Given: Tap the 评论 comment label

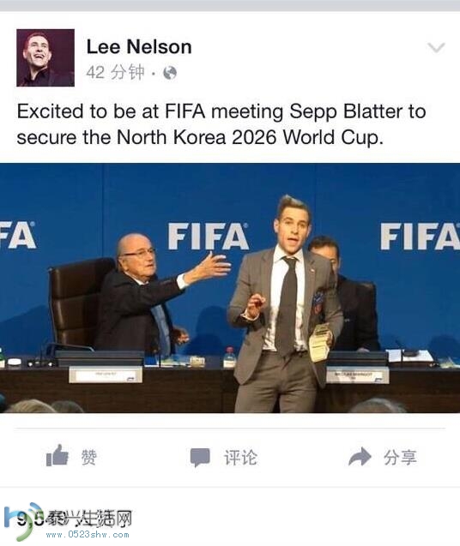Looking at the screenshot, I should tap(240, 458).
